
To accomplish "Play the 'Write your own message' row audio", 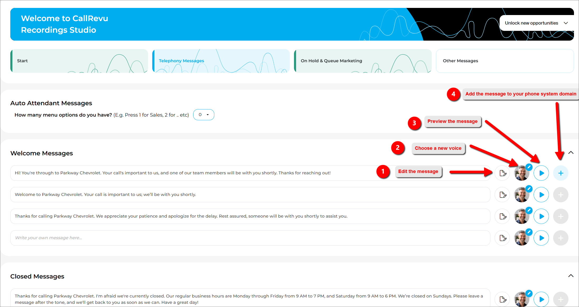I will (541, 238).
